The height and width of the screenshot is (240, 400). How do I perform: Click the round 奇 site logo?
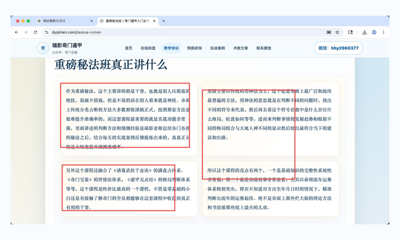tap(43, 48)
